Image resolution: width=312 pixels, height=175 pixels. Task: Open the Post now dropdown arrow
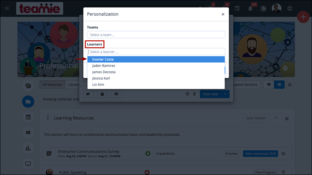[x=225, y=94]
